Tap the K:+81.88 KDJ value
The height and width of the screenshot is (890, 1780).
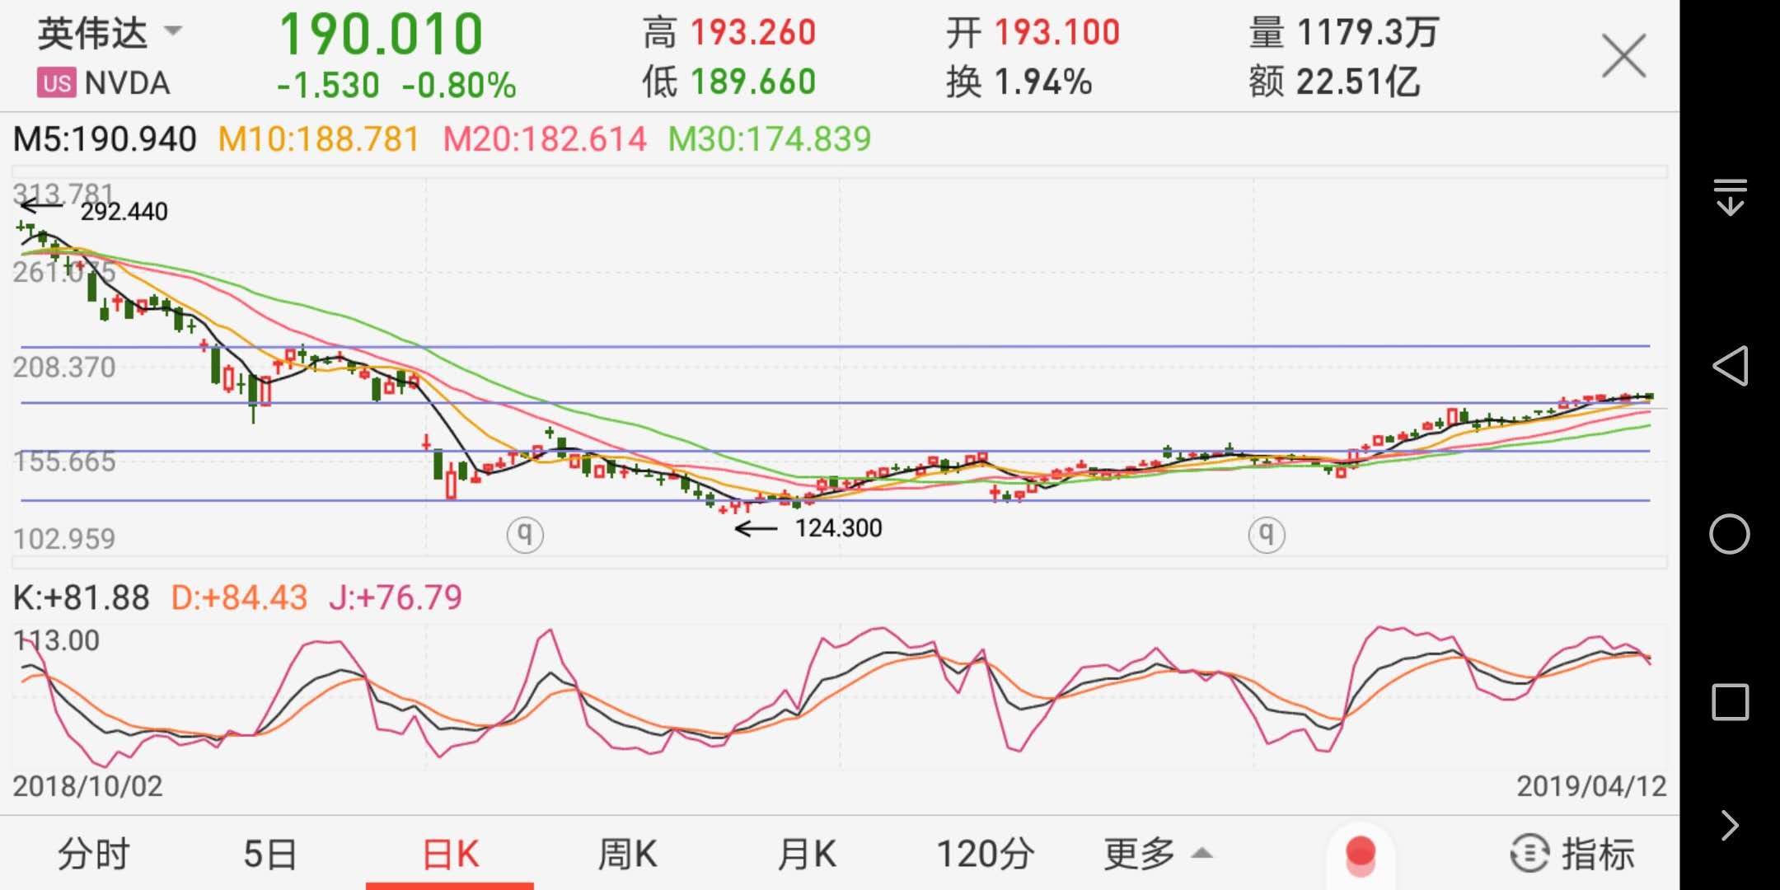coord(81,597)
